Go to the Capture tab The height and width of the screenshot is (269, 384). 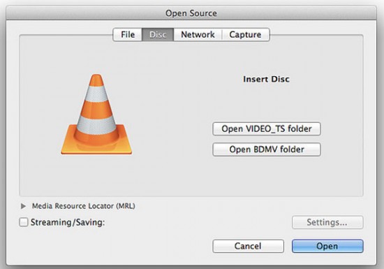point(245,34)
